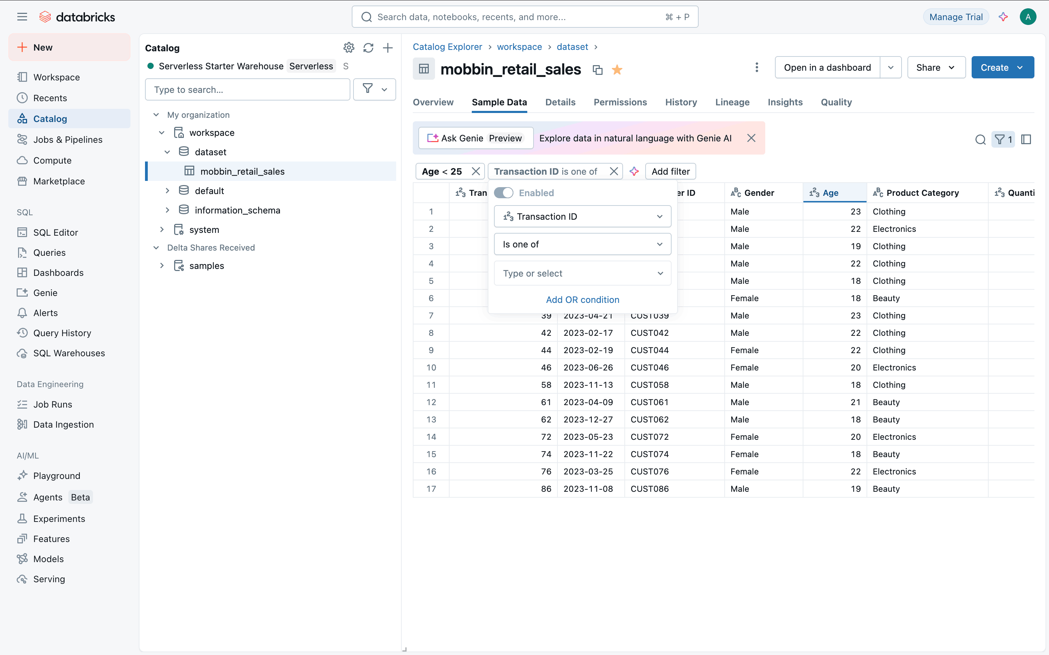Image resolution: width=1049 pixels, height=655 pixels.
Task: Toggle the filter count button showing 1
Action: [1003, 139]
